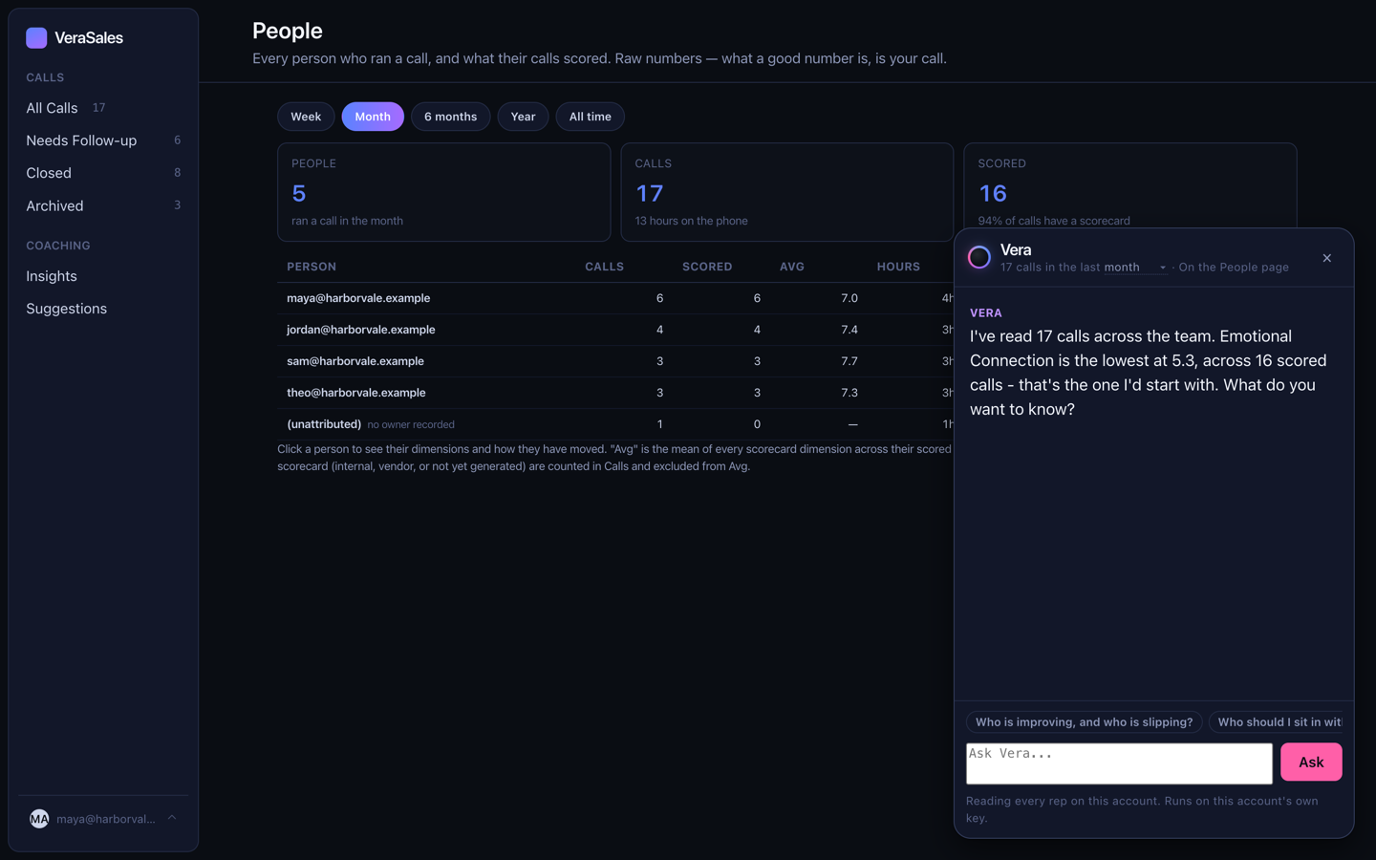Click the Ask button

click(x=1311, y=762)
